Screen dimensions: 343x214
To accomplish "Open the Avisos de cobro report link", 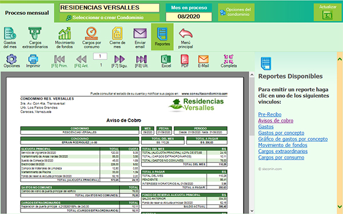I will coord(276,121).
